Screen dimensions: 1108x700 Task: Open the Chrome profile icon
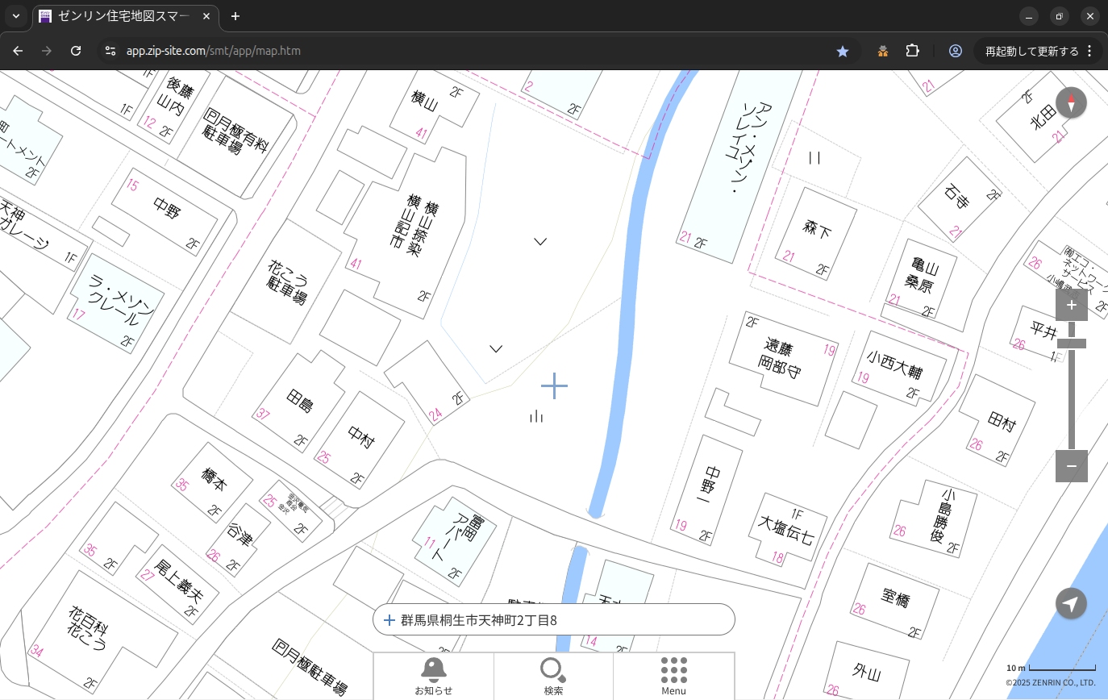[956, 51]
